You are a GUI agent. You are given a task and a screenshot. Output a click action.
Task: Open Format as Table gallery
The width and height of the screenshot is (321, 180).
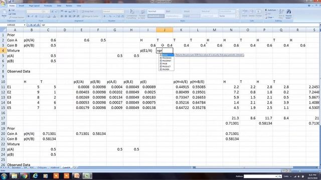[142, 14]
